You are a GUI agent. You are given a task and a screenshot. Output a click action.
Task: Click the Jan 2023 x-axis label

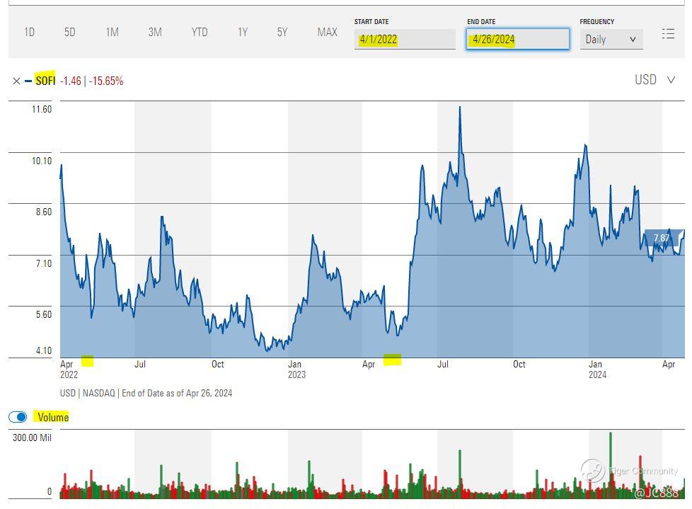(296, 370)
